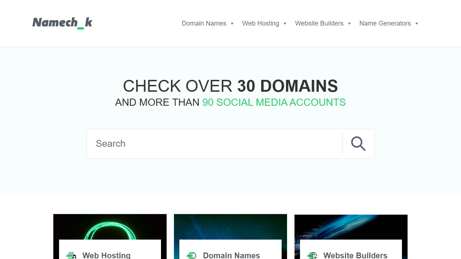The height and width of the screenshot is (259, 461).
Task: Expand the Domain Names menu arrow
Action: point(232,24)
